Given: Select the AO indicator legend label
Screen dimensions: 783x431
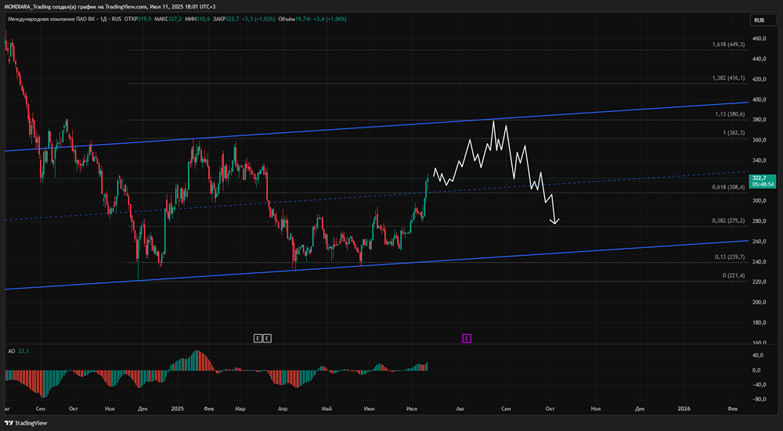Looking at the screenshot, I should pyautogui.click(x=10, y=351).
